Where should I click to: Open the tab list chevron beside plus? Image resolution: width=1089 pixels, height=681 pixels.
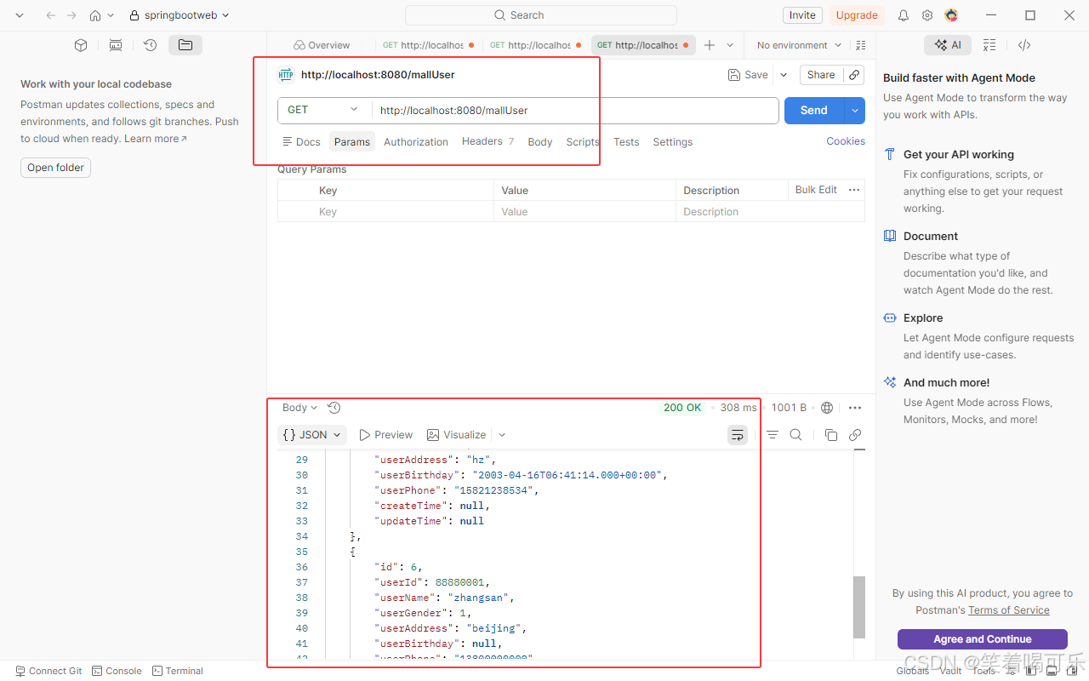click(730, 45)
